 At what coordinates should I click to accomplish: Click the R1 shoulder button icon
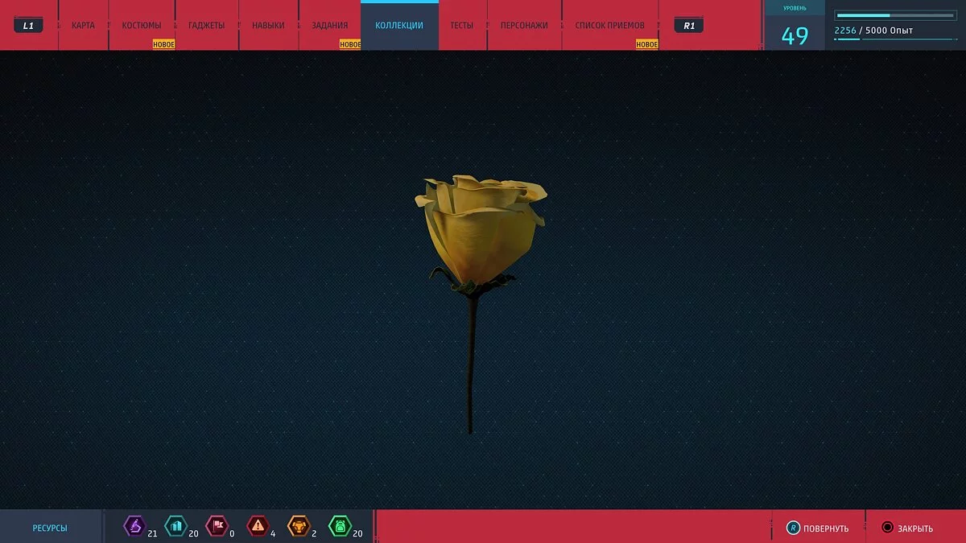pos(689,26)
